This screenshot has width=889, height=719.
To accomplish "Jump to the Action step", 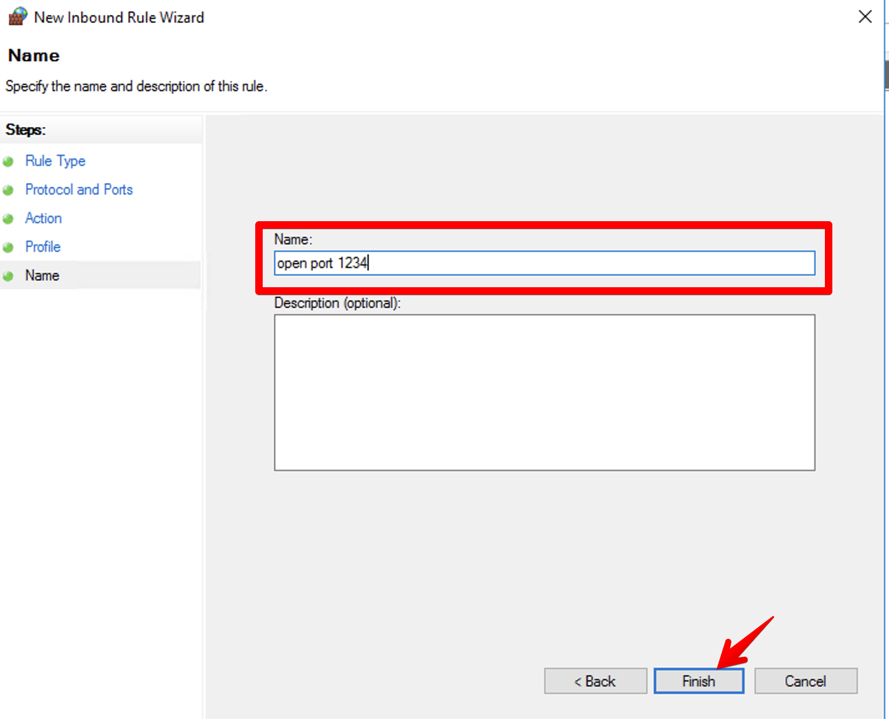I will click(44, 218).
